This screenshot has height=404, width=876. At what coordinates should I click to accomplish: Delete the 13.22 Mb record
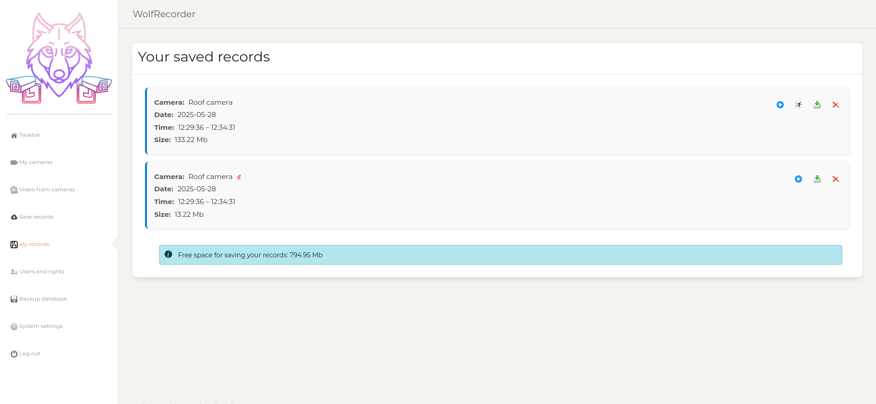coord(835,179)
